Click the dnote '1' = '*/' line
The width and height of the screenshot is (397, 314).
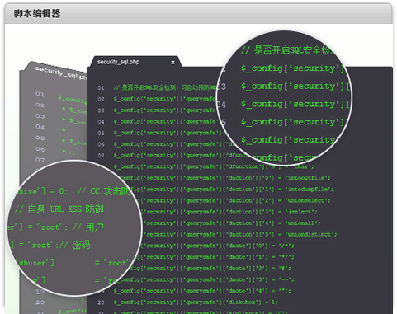pyautogui.click(x=215, y=257)
